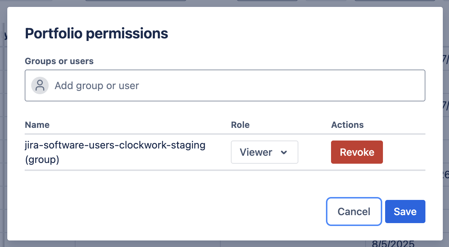Save the portfolio permissions
449x247 pixels.
point(405,212)
